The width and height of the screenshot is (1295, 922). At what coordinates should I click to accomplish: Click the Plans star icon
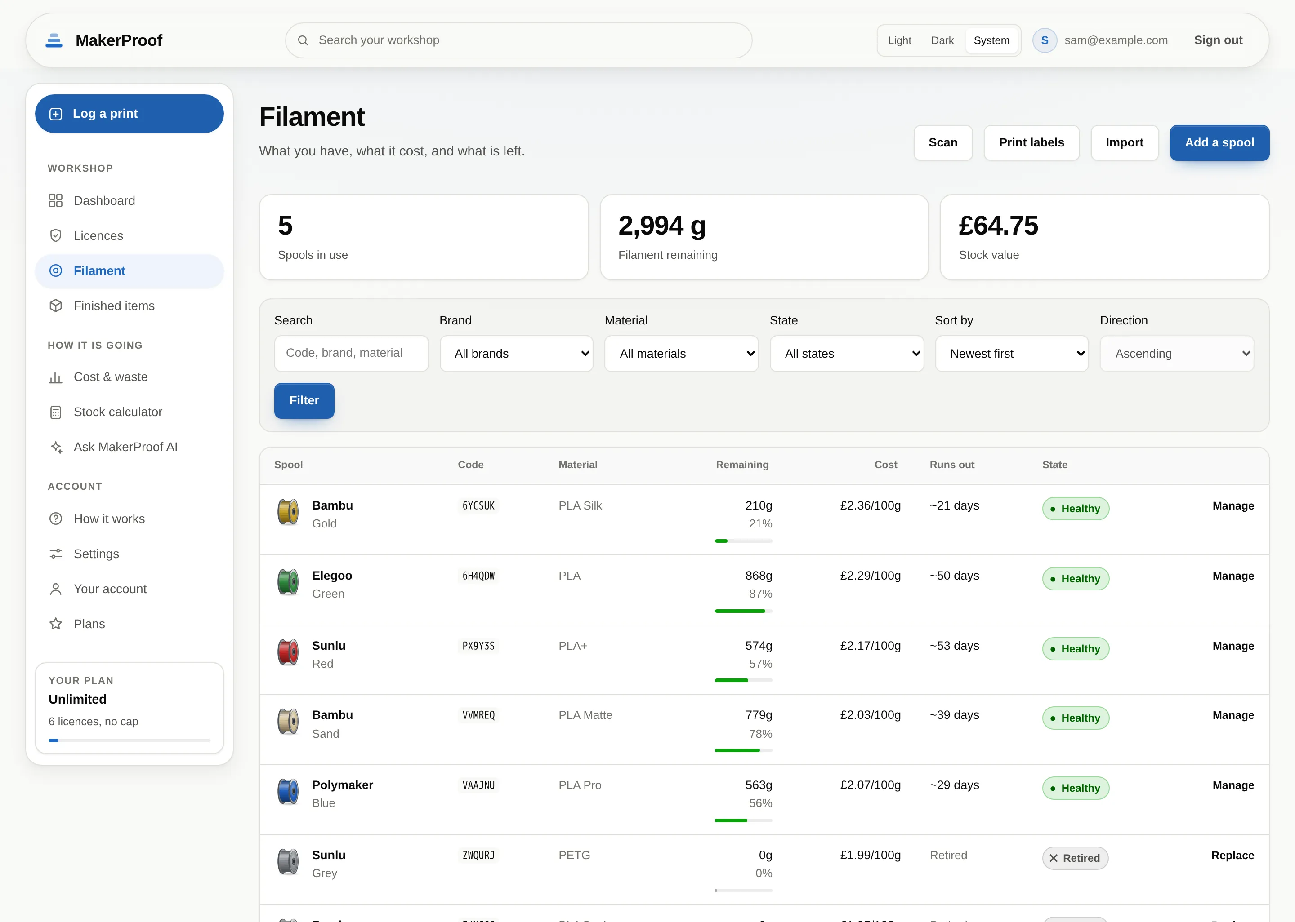coord(56,624)
